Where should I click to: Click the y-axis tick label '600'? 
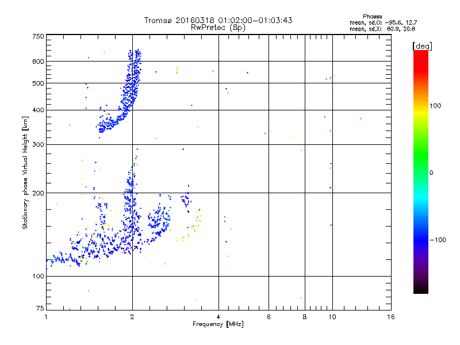point(38,62)
